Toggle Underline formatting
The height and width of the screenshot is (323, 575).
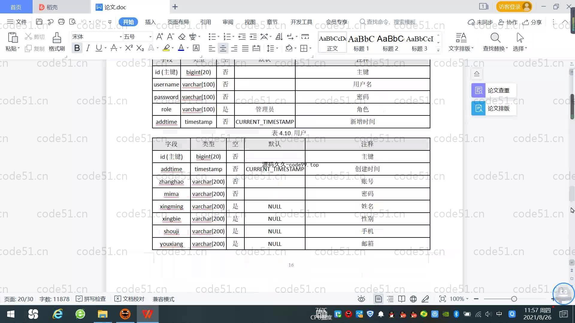coord(99,48)
